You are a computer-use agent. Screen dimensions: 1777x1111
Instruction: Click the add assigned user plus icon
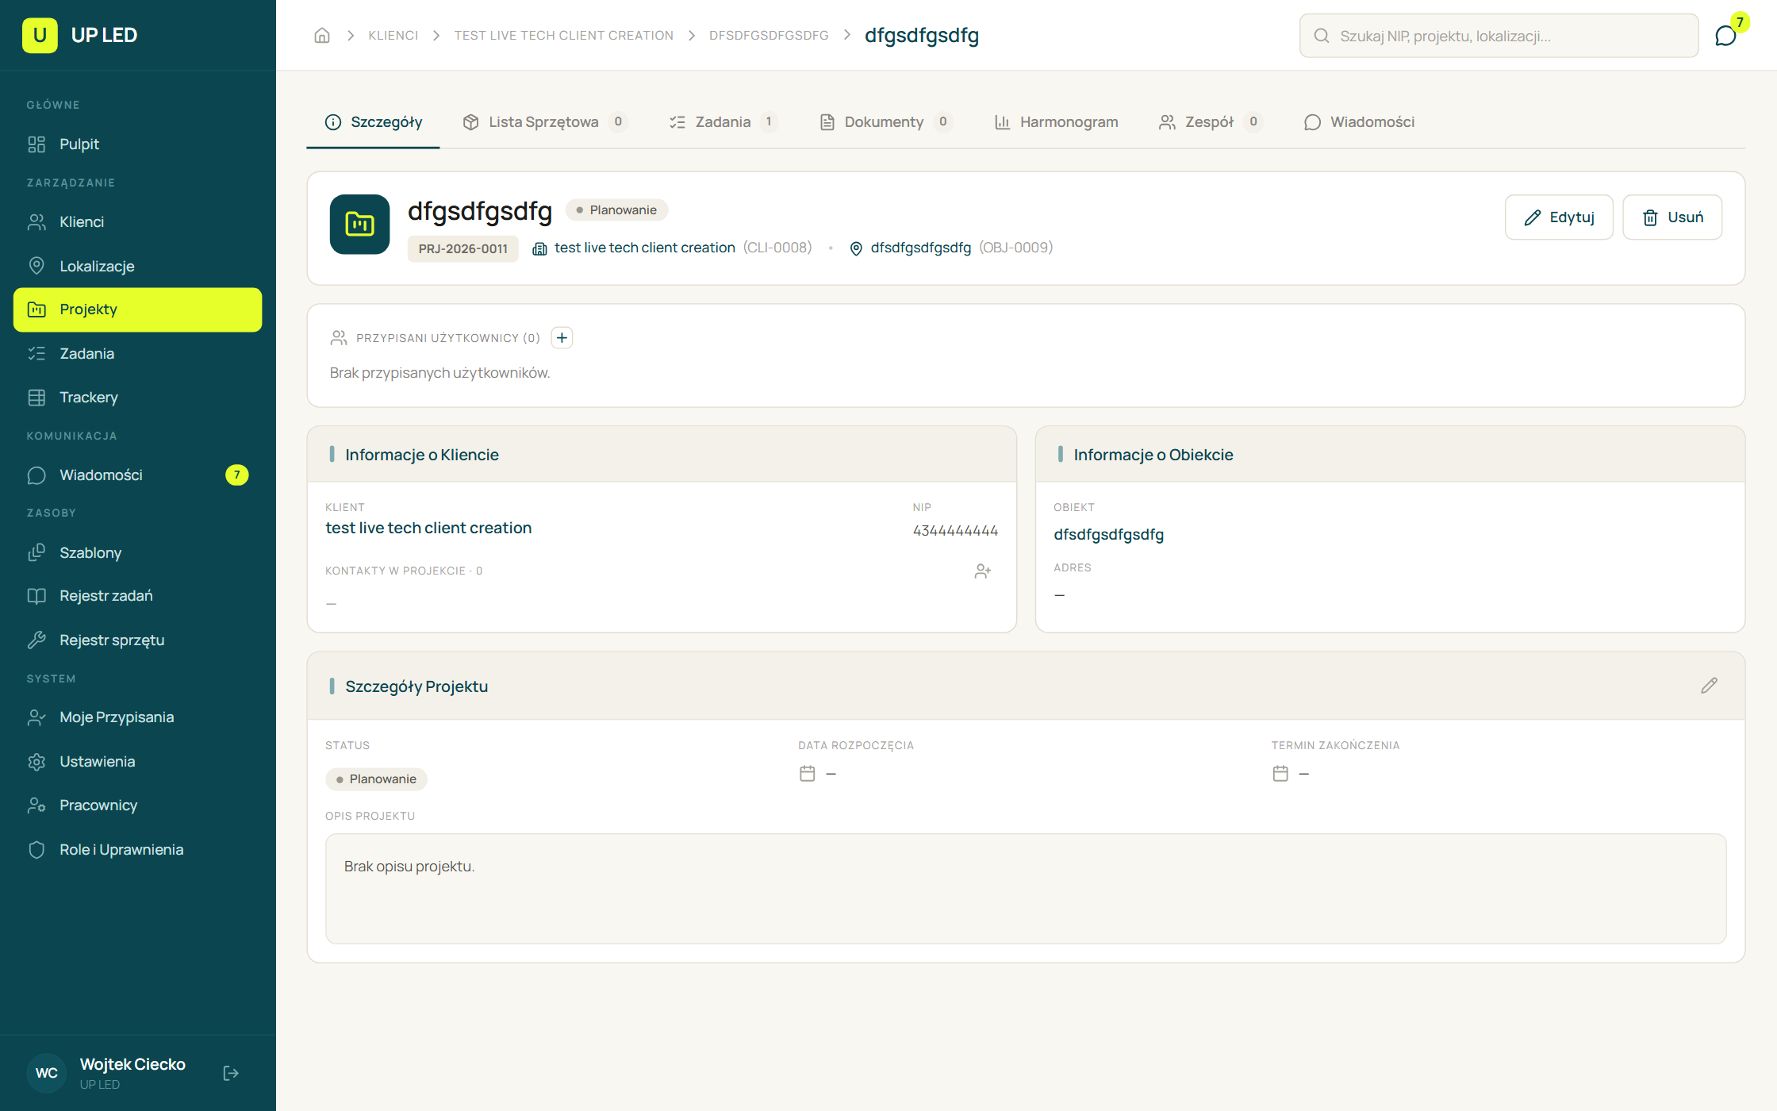[562, 338]
